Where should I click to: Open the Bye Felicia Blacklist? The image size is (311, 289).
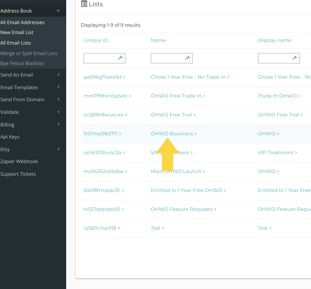[x=22, y=63]
